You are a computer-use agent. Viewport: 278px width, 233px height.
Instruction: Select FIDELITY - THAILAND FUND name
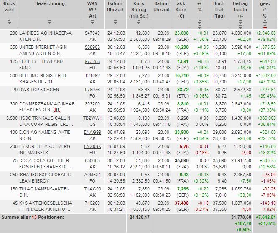point(41,64)
